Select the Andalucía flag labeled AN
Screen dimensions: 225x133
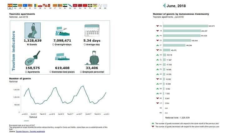click(15, 6)
